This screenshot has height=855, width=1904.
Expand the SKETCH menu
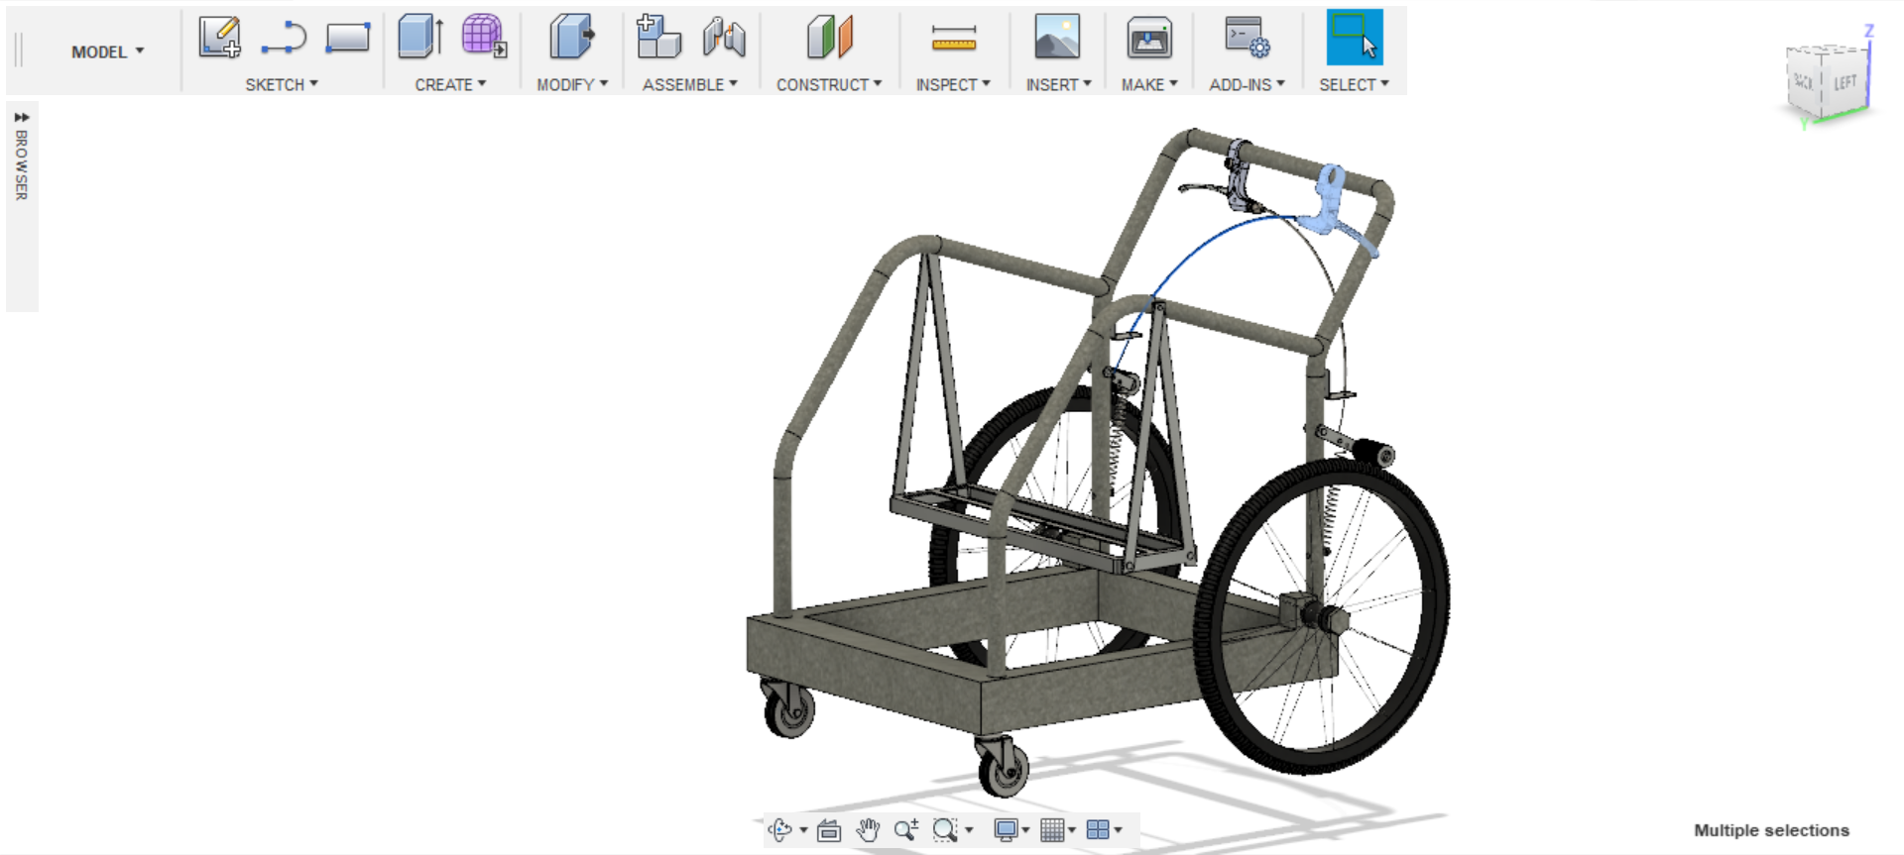[282, 84]
